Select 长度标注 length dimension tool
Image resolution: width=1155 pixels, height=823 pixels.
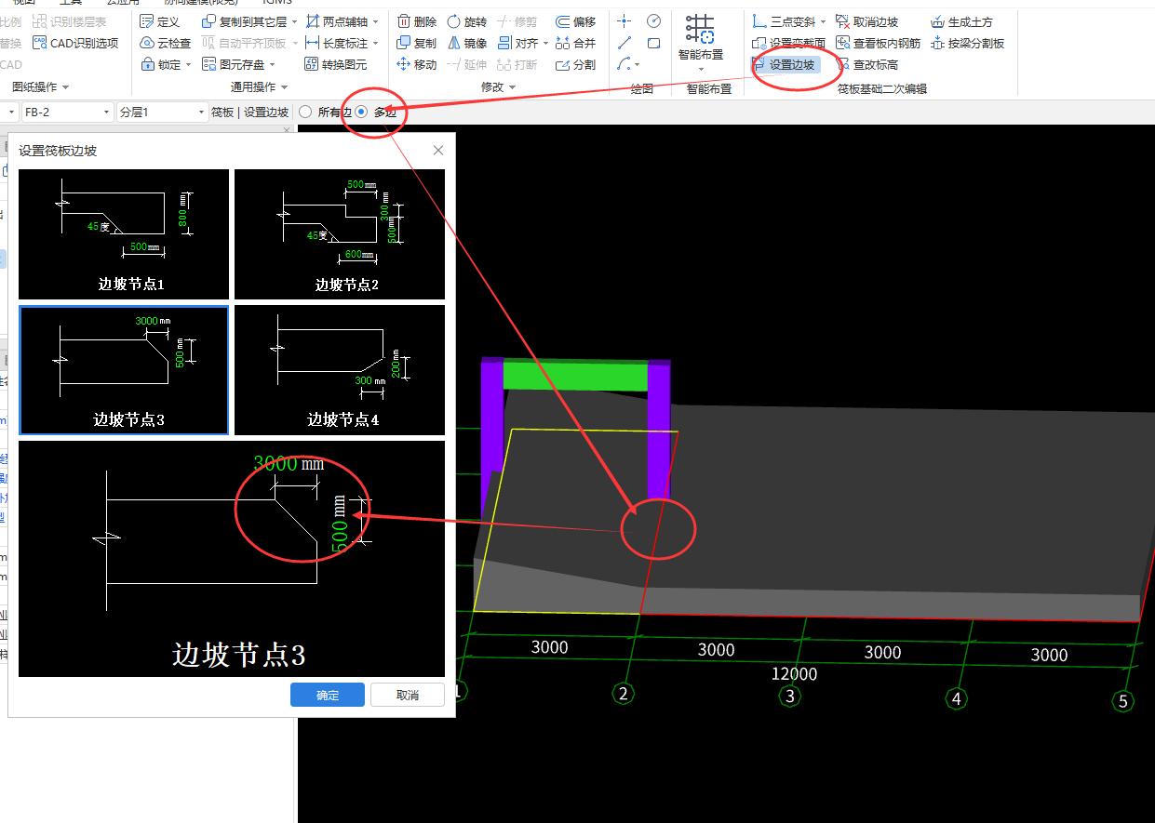click(x=338, y=43)
